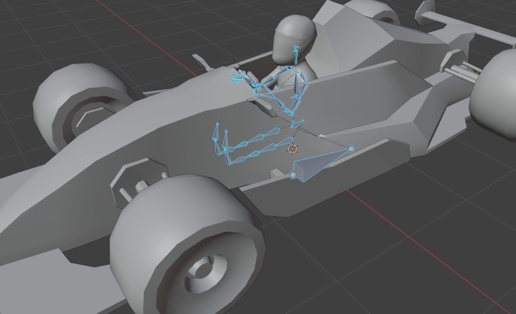This screenshot has height=314, width=516.
Task: Select the large root bone of the armature
Action: click(x=317, y=165)
